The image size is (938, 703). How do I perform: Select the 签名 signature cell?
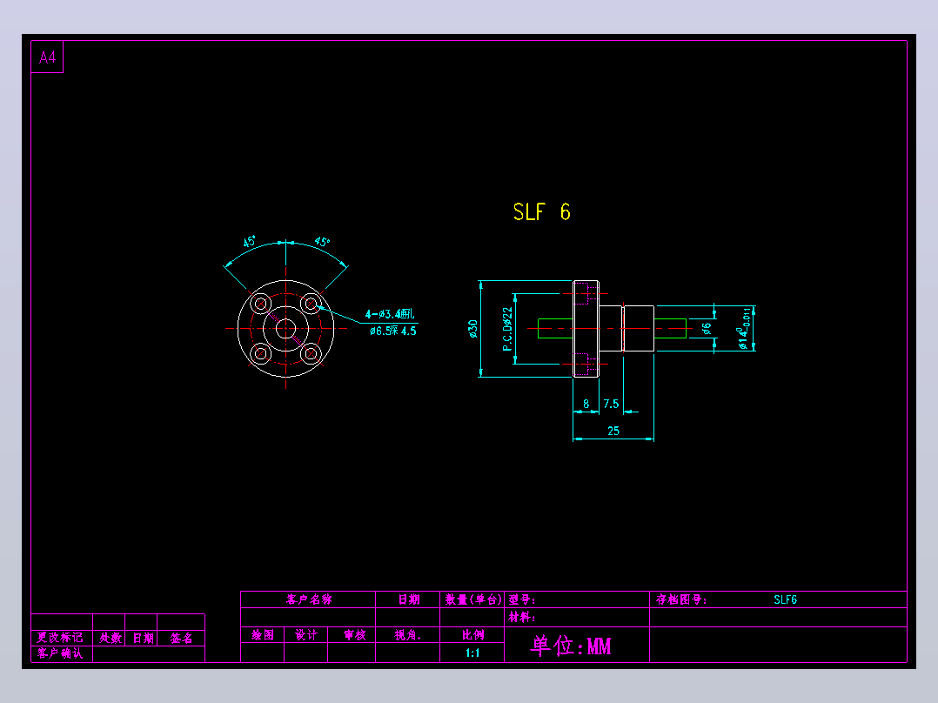(181, 639)
